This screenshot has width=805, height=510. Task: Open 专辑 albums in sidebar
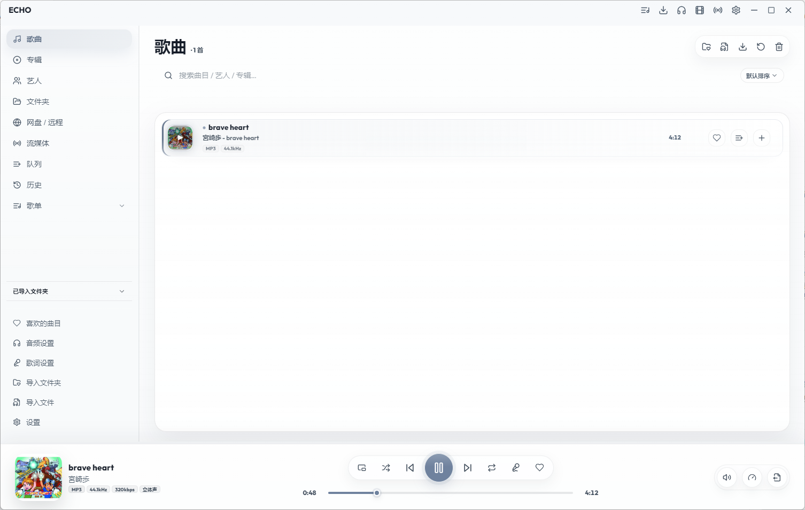(69, 60)
